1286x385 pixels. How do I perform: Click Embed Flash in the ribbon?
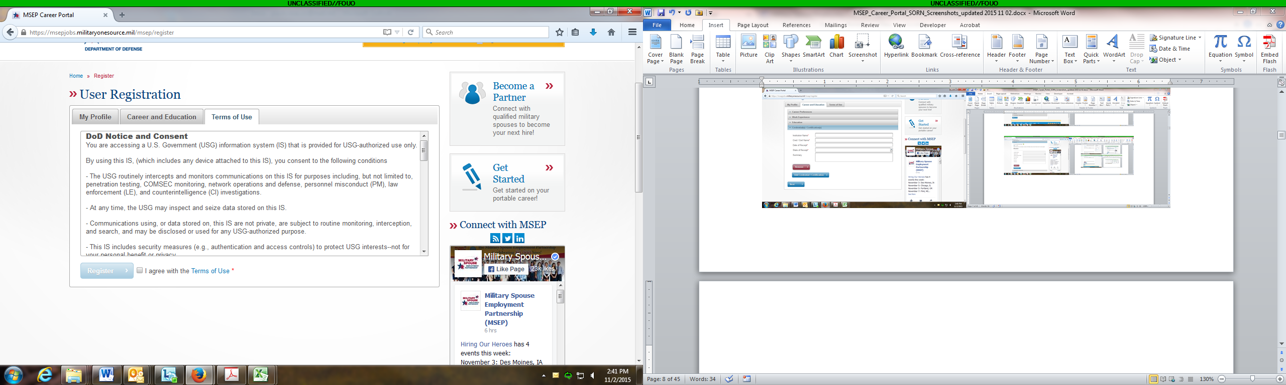(x=1269, y=49)
